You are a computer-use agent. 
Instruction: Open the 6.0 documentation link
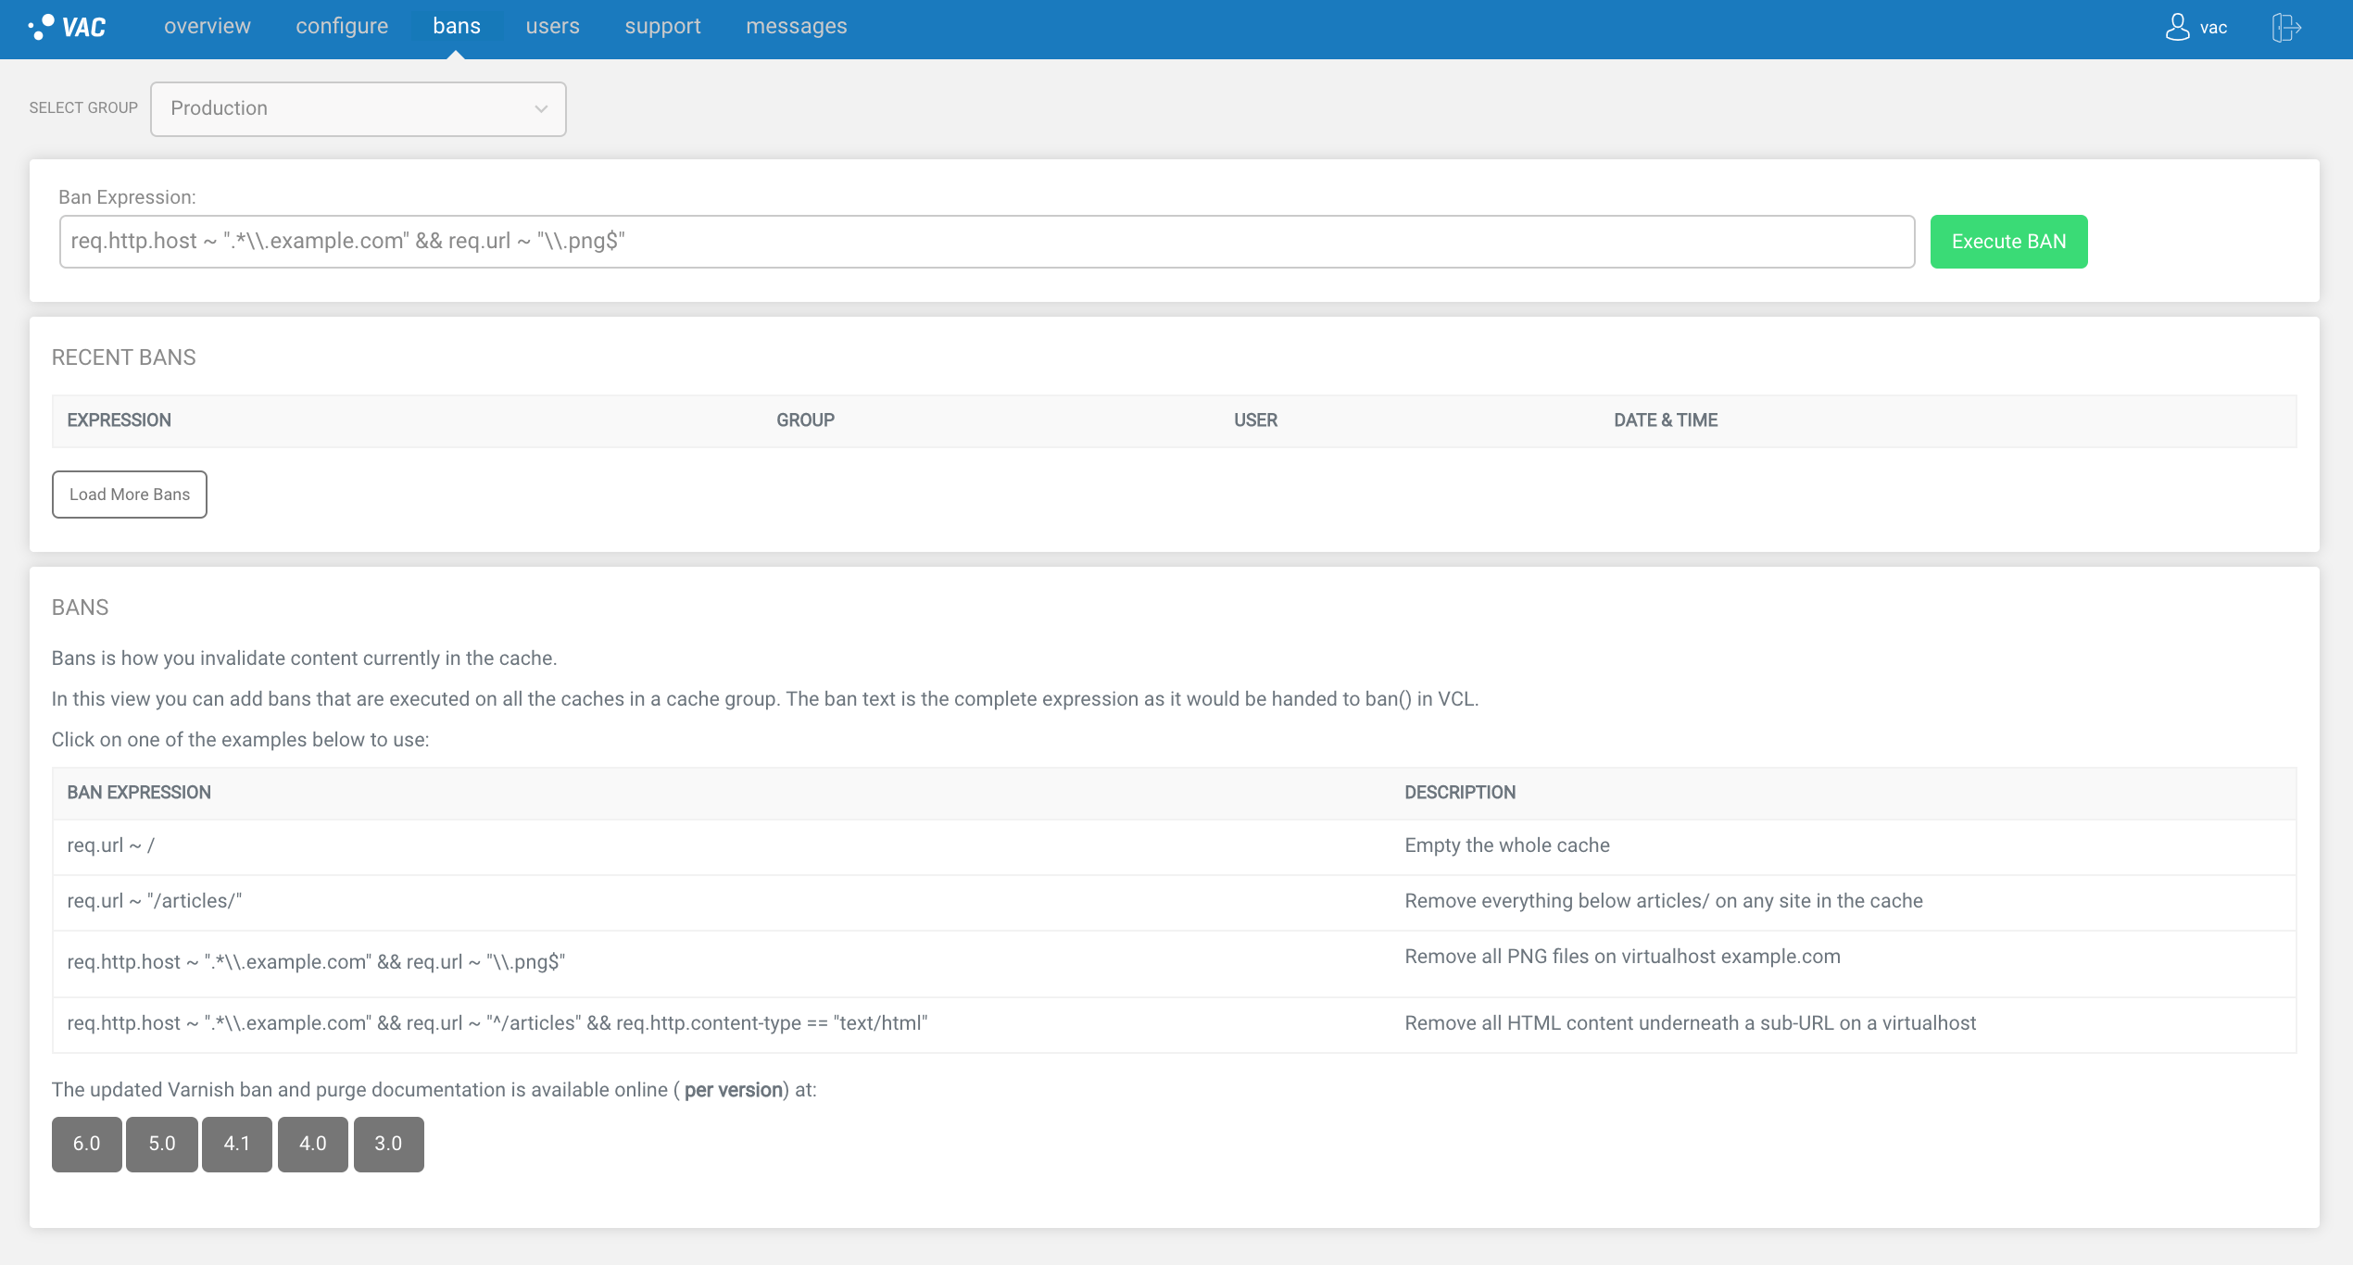pyautogui.click(x=86, y=1144)
